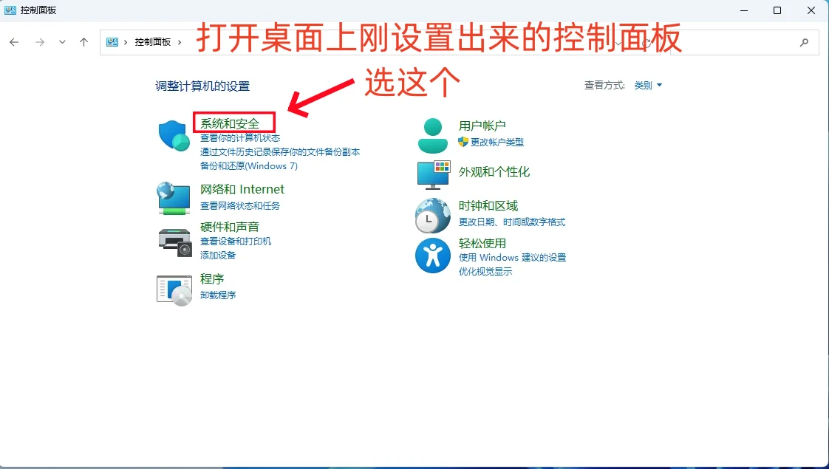This screenshot has width=829, height=469.
Task: Click the up one level arrow
Action: [x=84, y=42]
